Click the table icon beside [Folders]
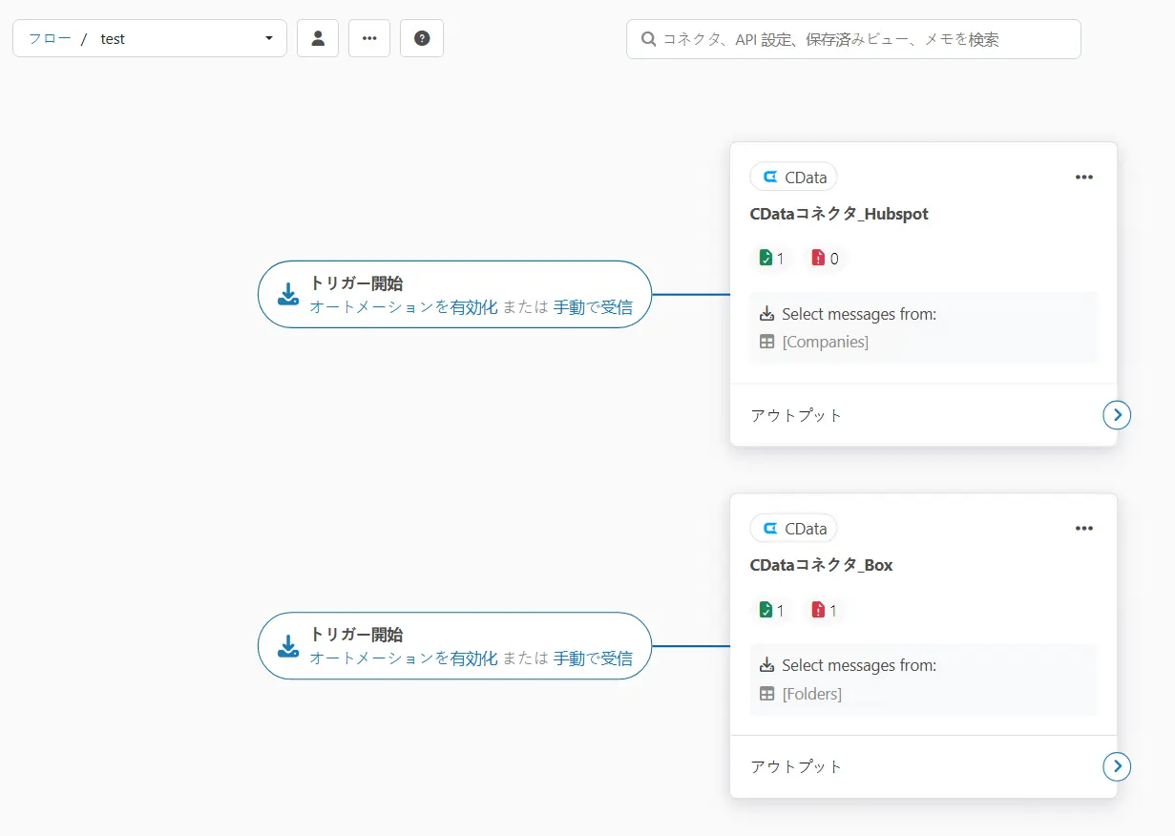1175x836 pixels. [x=766, y=694]
